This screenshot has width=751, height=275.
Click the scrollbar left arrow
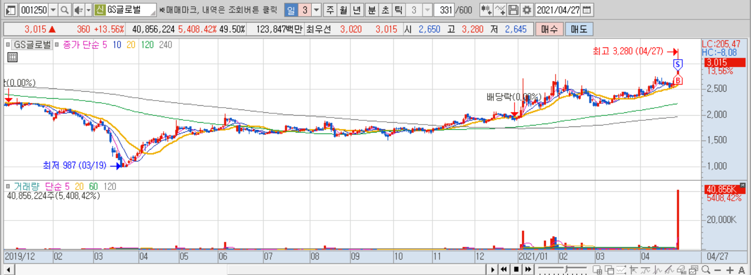coord(8,270)
